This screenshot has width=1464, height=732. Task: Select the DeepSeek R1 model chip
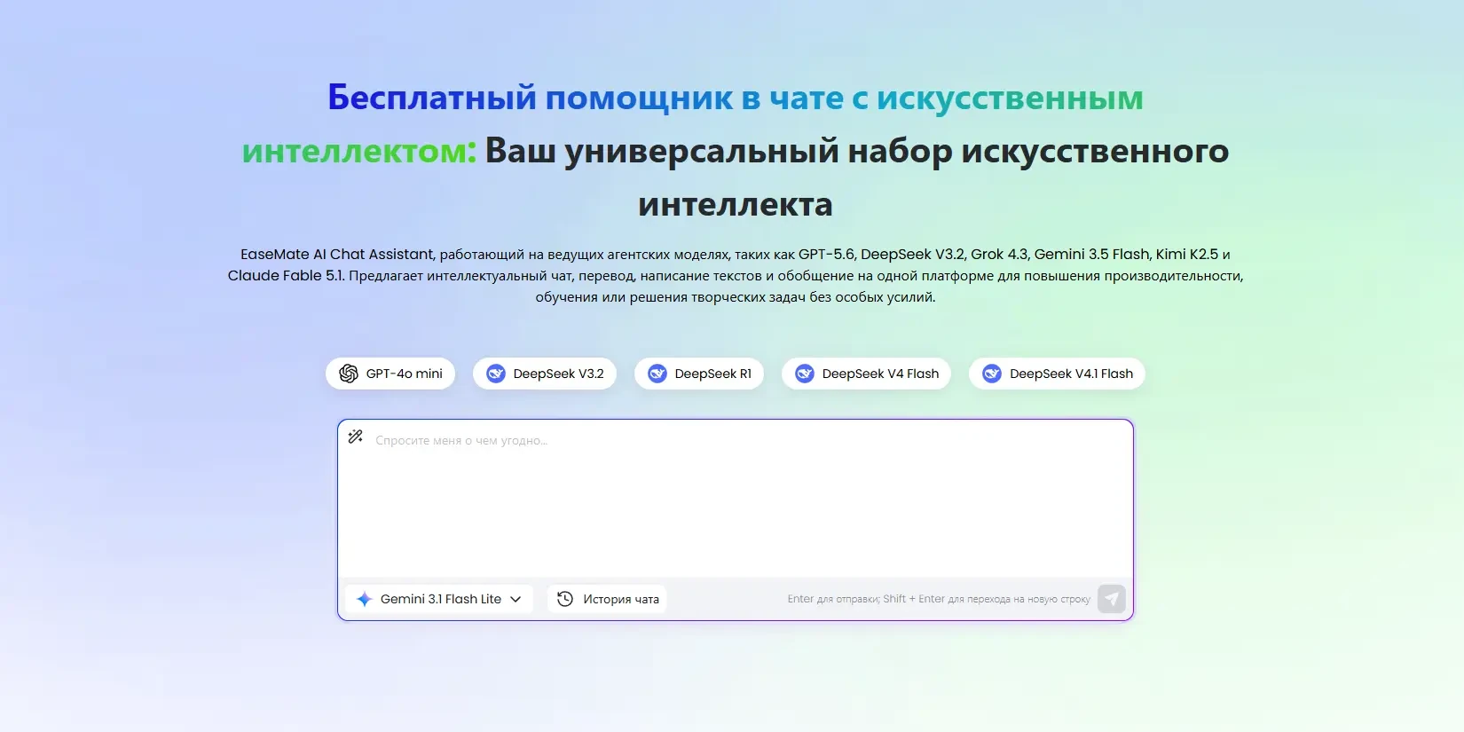click(x=699, y=374)
